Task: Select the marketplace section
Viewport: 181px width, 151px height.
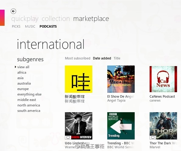Action: click(x=91, y=19)
